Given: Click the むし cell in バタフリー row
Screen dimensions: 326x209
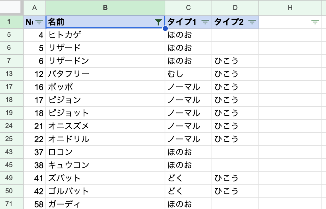Looking at the screenshot, I should tap(188, 74).
